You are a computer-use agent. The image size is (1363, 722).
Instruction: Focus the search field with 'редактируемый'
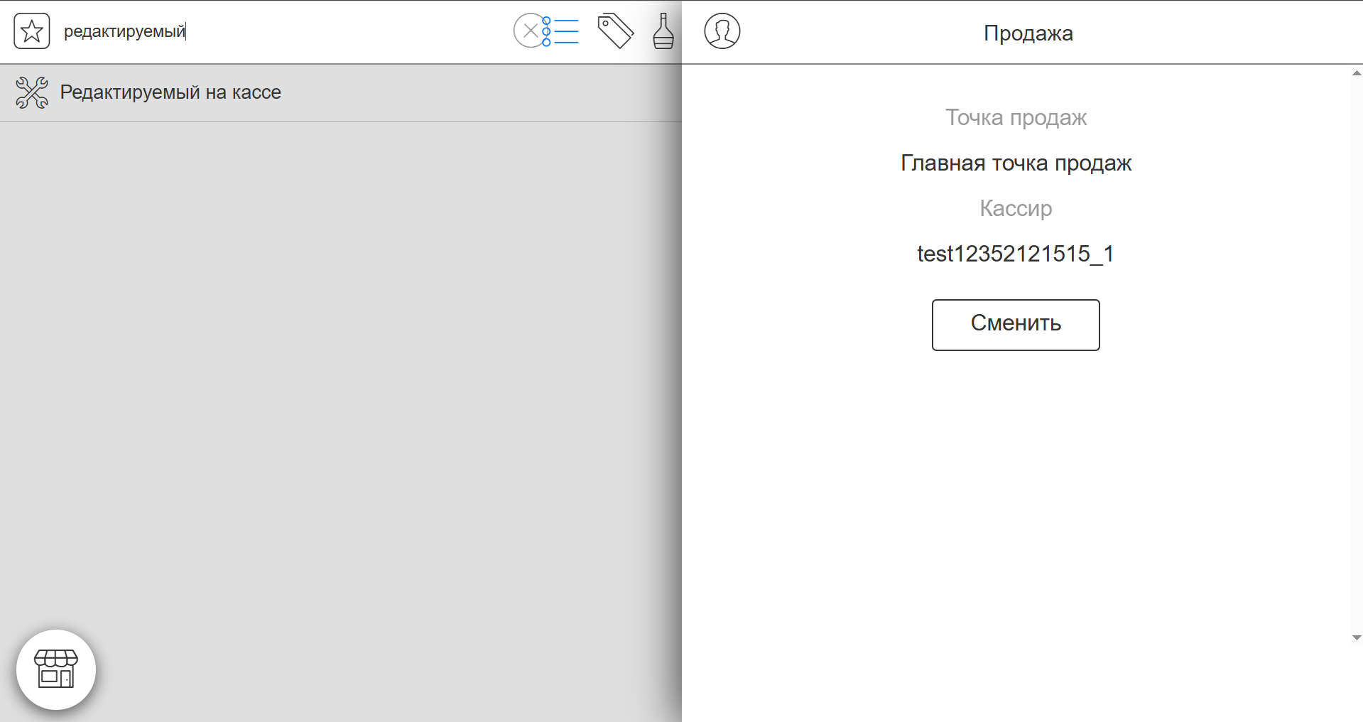click(284, 31)
